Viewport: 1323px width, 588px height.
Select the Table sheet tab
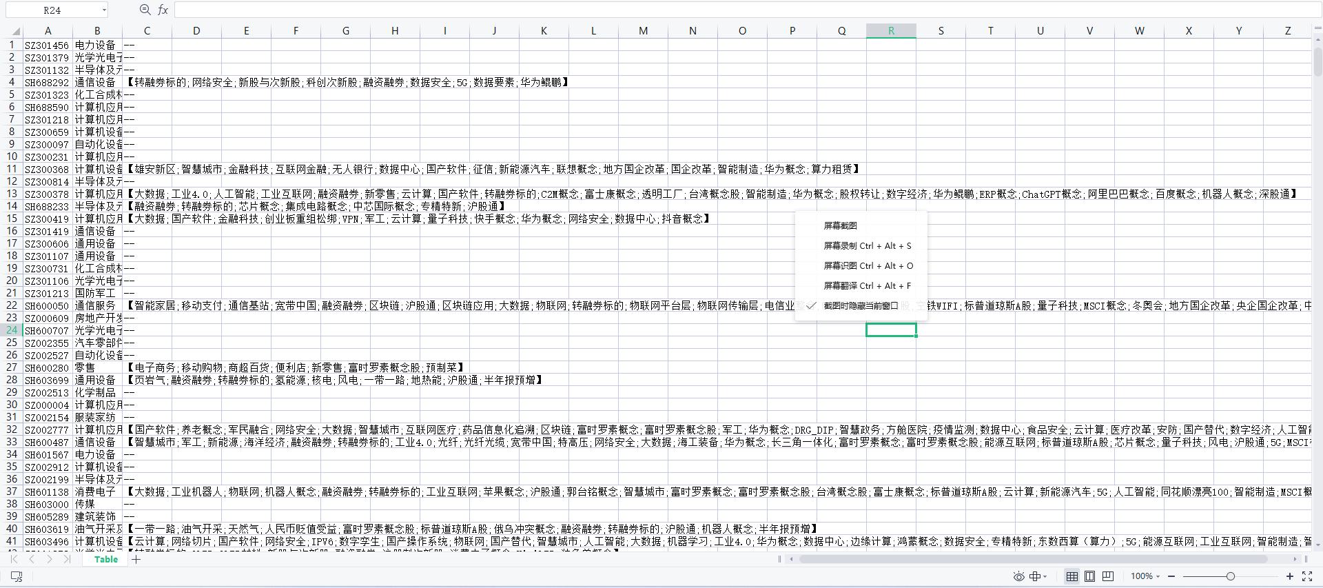[x=106, y=559]
